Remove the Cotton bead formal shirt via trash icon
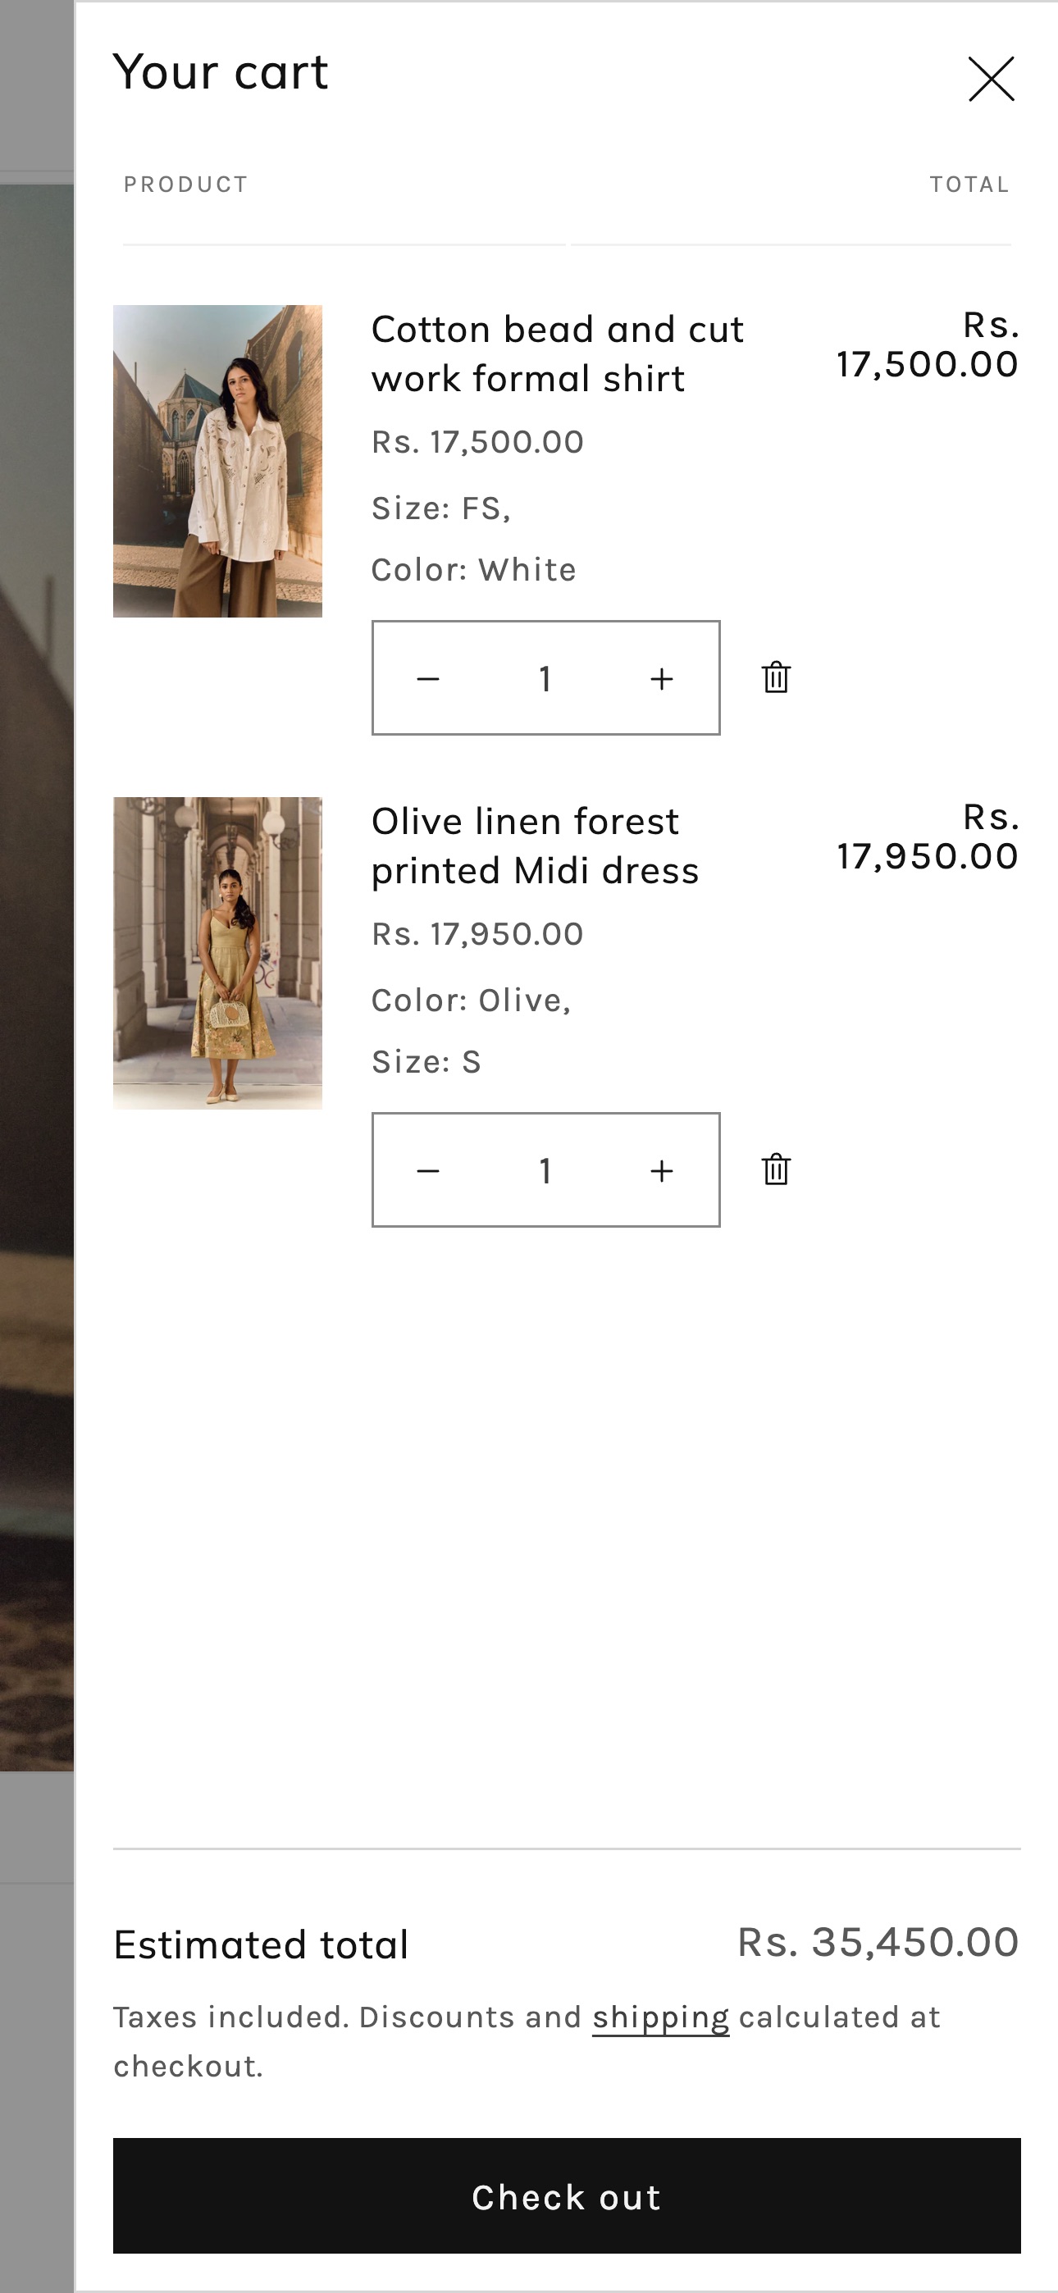 [776, 677]
